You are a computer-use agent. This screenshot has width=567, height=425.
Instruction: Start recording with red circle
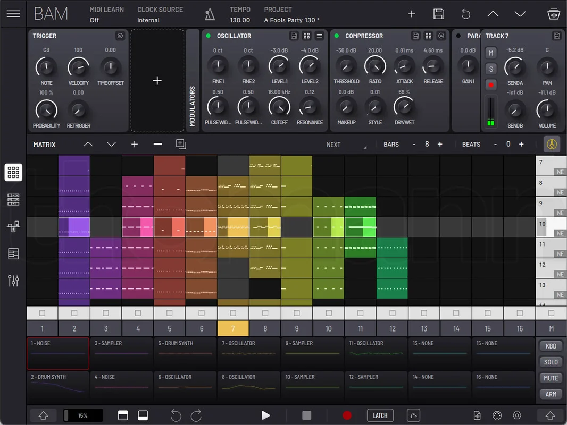pyautogui.click(x=347, y=415)
